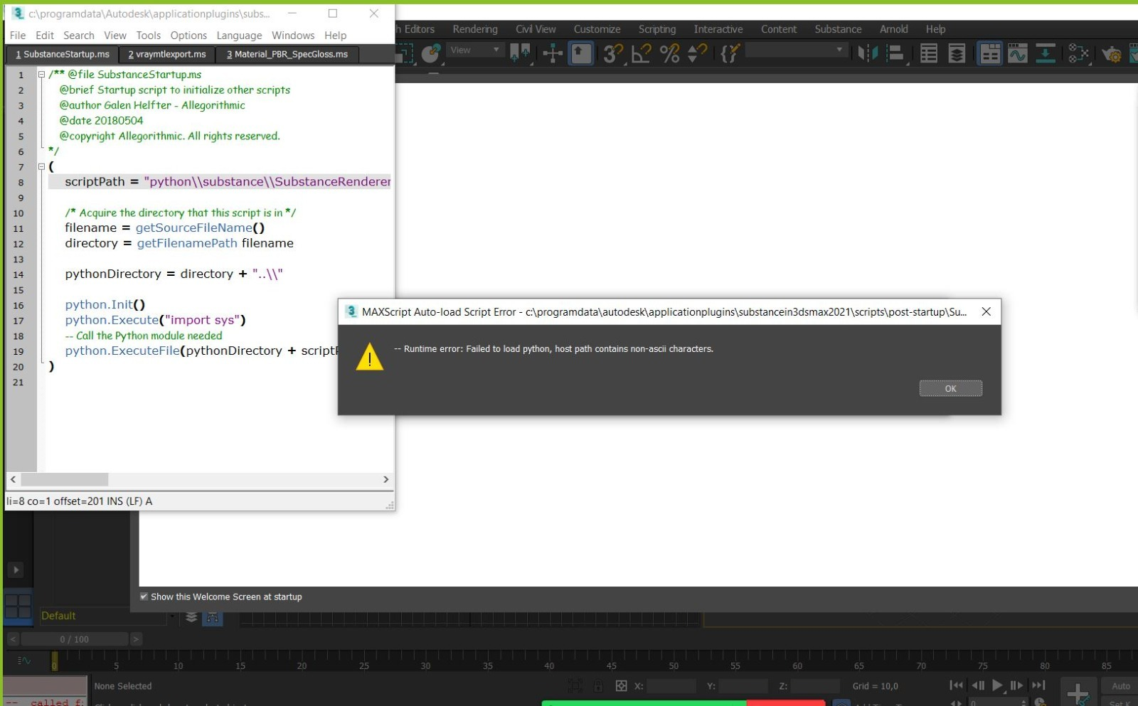The width and height of the screenshot is (1138, 706).
Task: Select the Move tool in the toolbar
Action: [x=552, y=53]
